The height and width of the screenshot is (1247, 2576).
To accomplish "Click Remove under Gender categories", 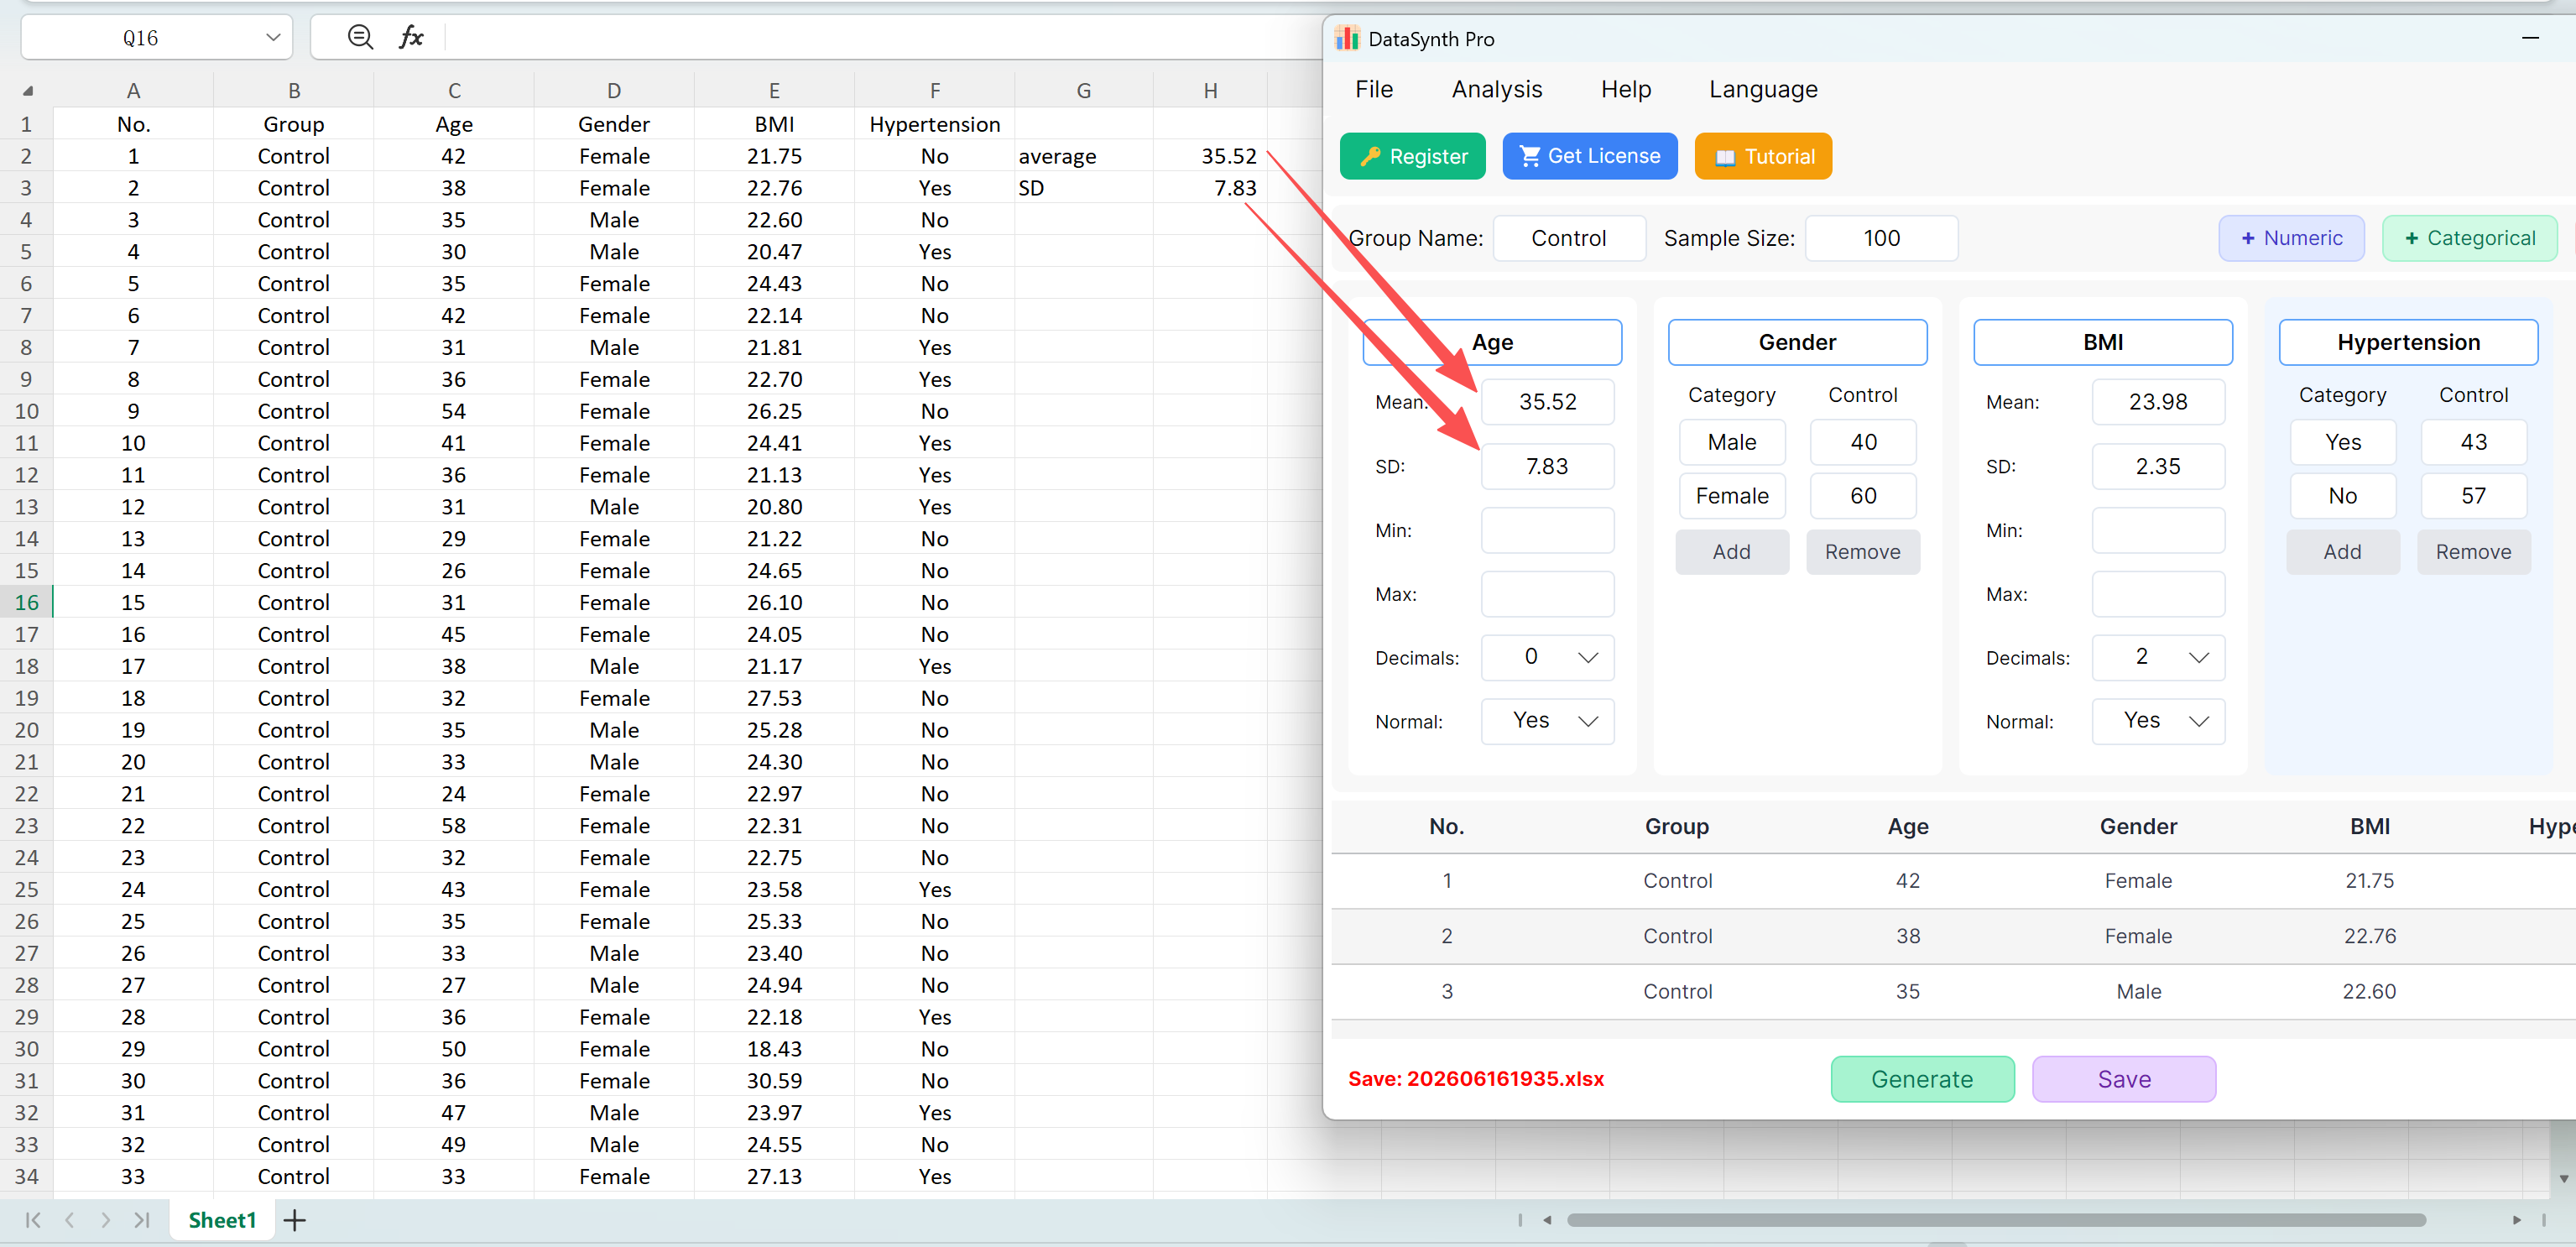I will pyautogui.click(x=1862, y=552).
